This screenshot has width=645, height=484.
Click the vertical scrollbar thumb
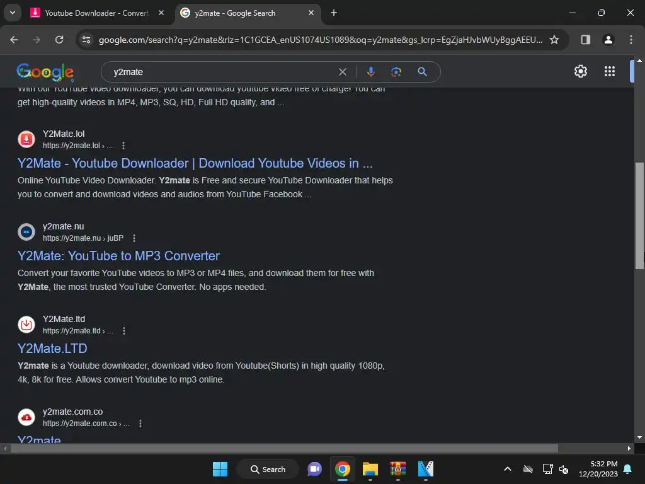(x=639, y=216)
